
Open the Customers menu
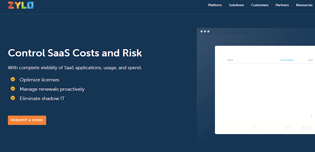tap(260, 5)
